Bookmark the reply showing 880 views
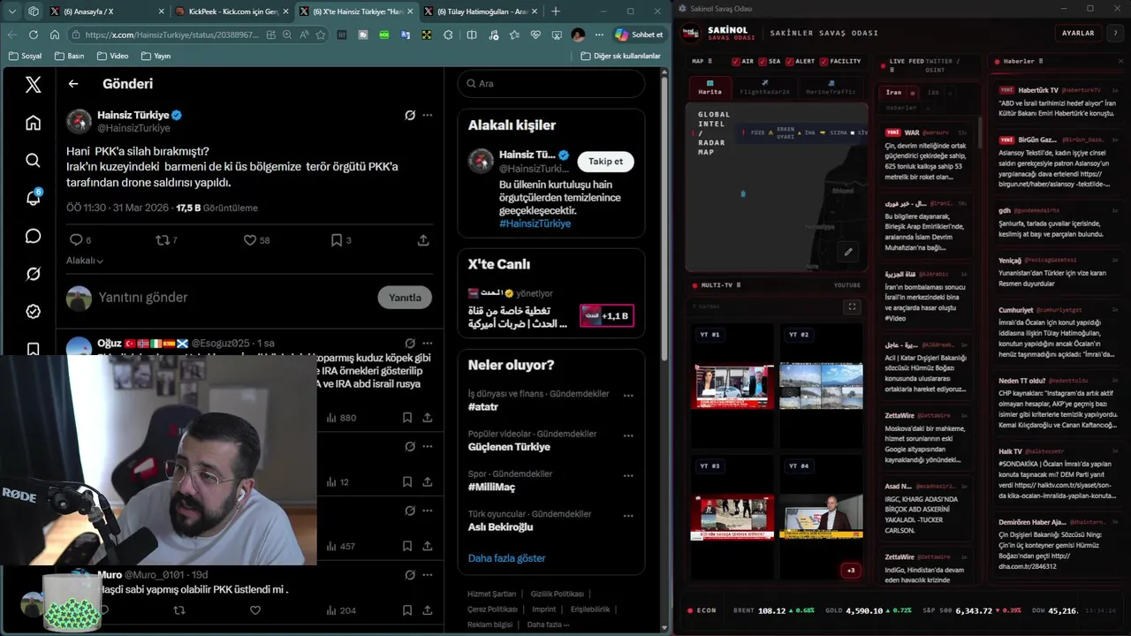The image size is (1131, 636). pos(407,418)
